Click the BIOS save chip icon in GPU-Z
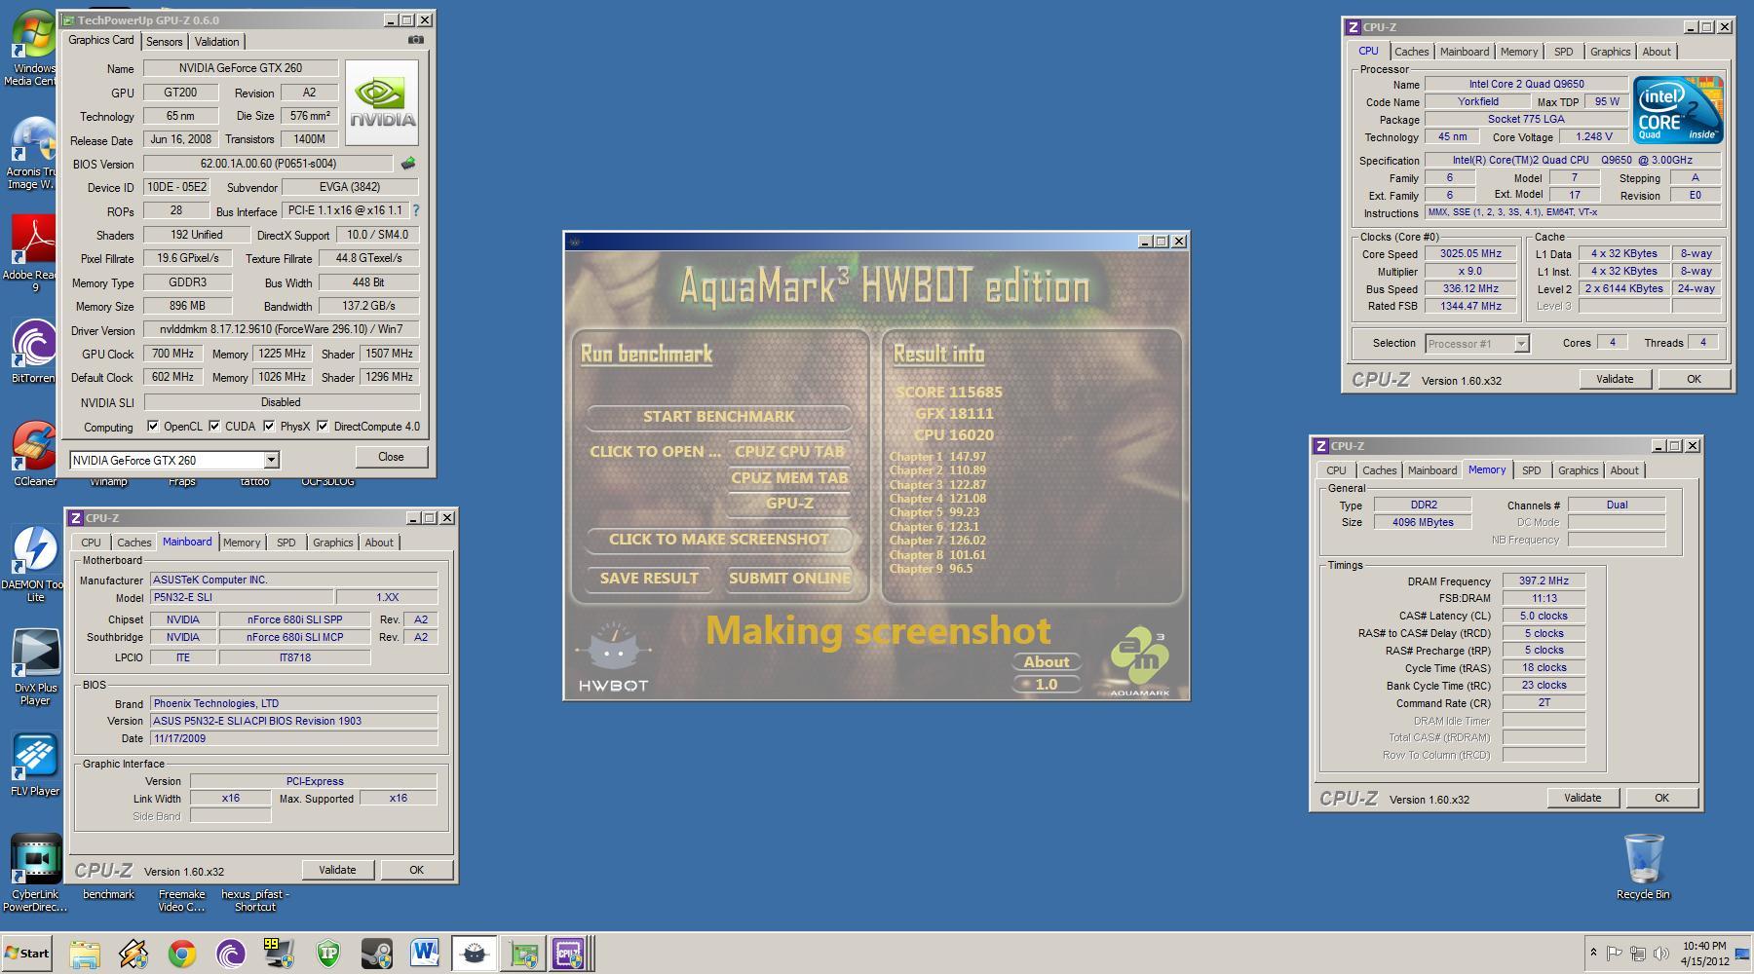The height and width of the screenshot is (974, 1754). 408,164
